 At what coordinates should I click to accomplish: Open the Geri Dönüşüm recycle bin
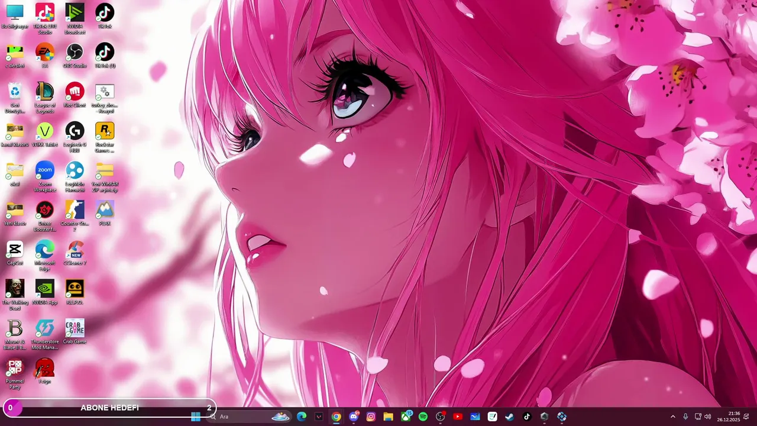click(x=15, y=98)
